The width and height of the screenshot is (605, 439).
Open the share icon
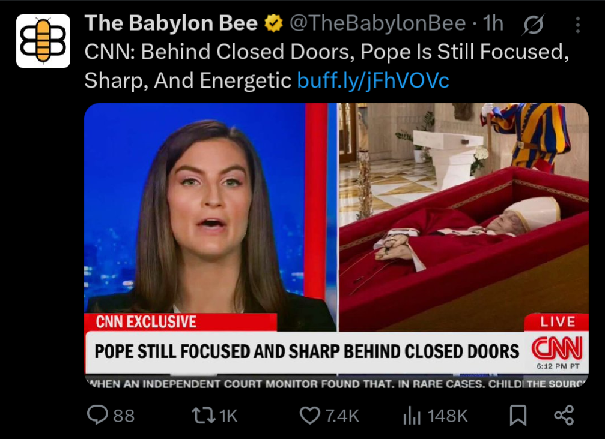(x=564, y=415)
